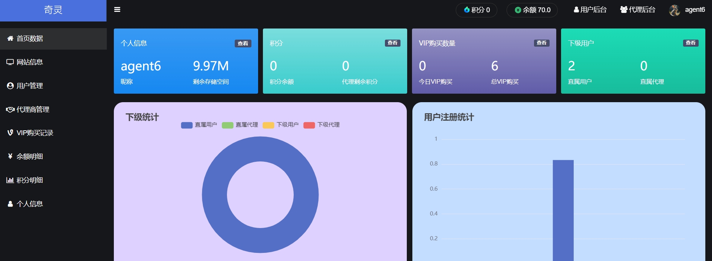Image resolution: width=712 pixels, height=261 pixels.
Task: Toggle the hamburger sidebar menu icon
Action: pyautogui.click(x=117, y=10)
